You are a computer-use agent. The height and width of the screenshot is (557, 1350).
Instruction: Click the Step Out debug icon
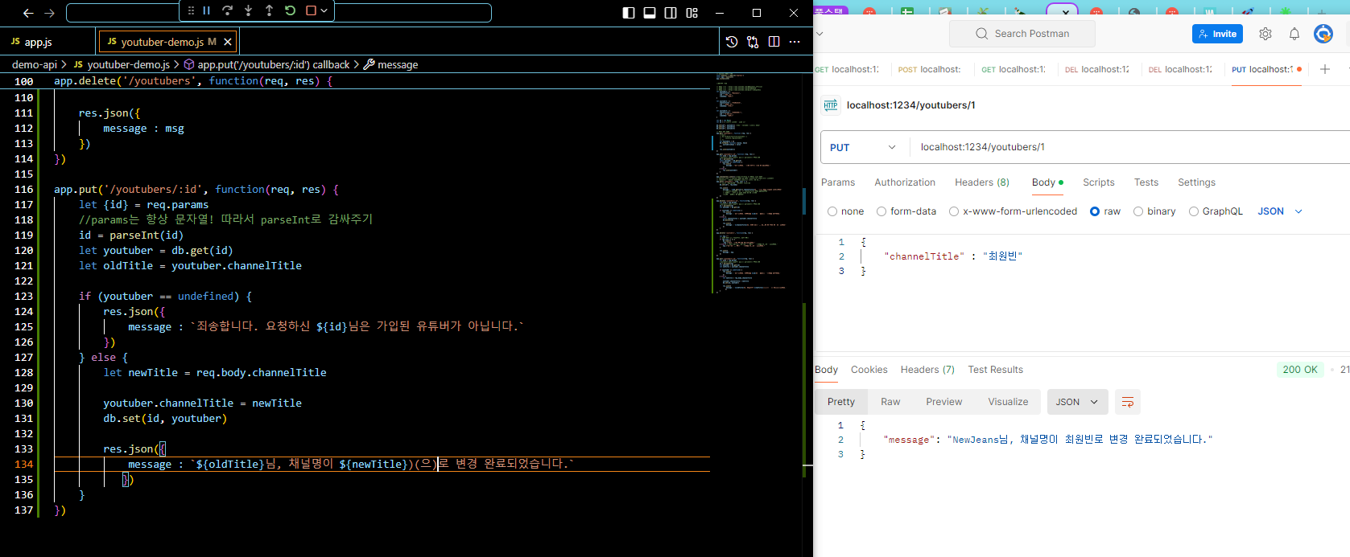coord(269,10)
